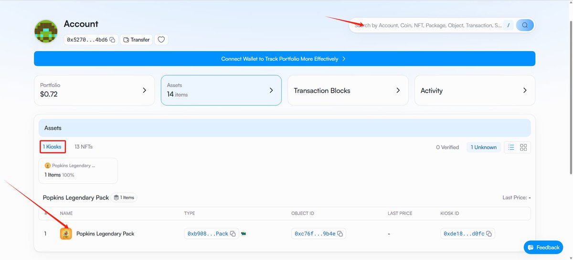Focus the search input field
The image size is (573, 260).
tap(427, 25)
